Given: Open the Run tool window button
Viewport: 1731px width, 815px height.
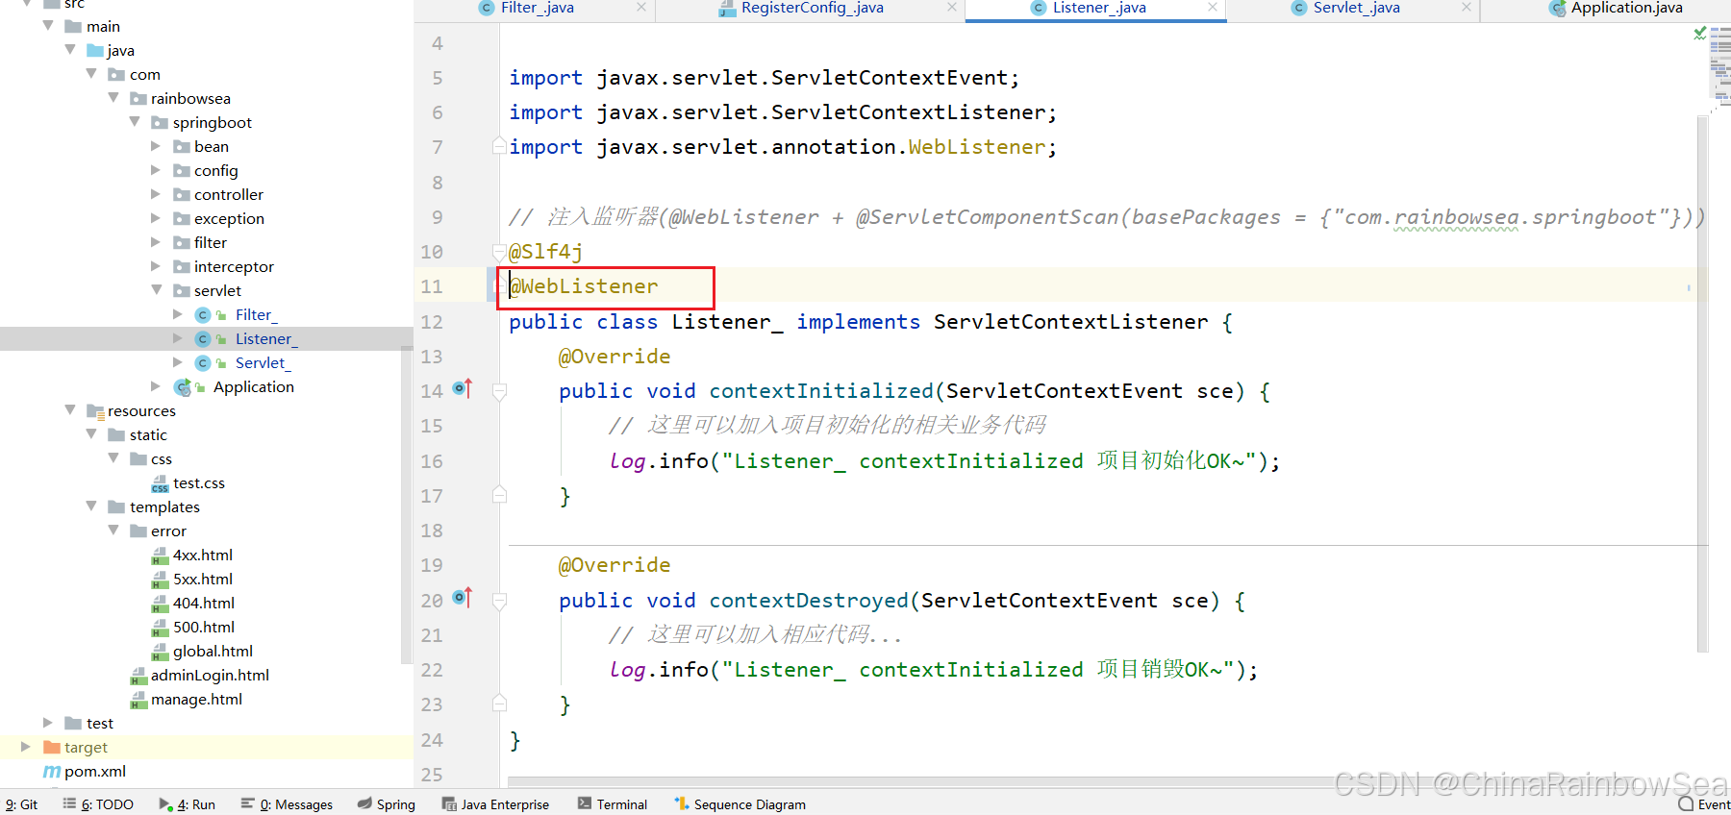Looking at the screenshot, I should click(x=188, y=804).
